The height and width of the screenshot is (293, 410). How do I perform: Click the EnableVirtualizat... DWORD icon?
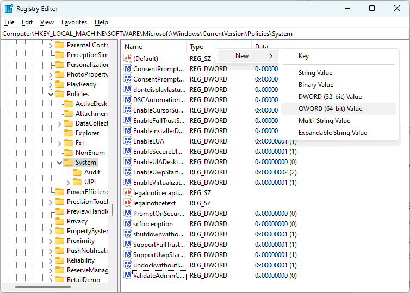point(128,183)
